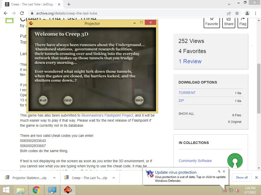261x195 pixels.
Task: Dismiss the virus protection notification
Action: [224, 171]
